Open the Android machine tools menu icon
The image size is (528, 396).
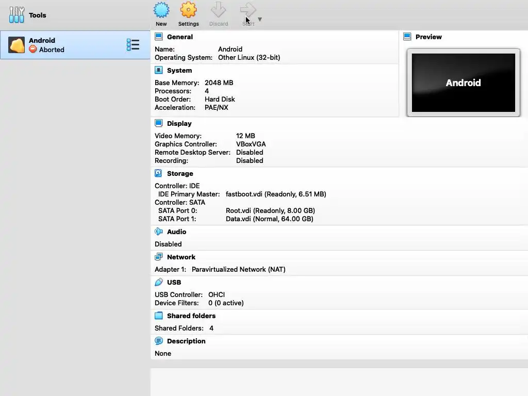coord(133,45)
